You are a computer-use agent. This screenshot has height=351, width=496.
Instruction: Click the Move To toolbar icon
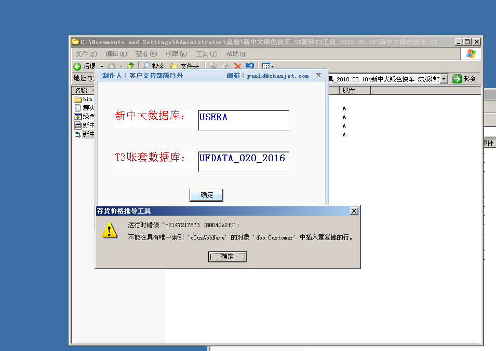213,66
